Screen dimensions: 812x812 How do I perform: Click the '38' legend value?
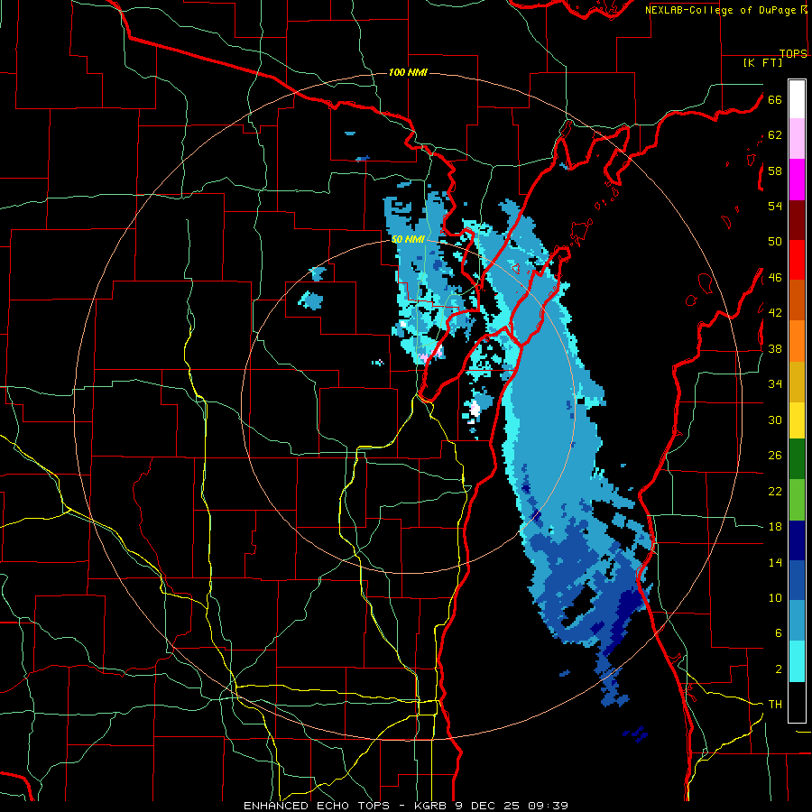[775, 348]
